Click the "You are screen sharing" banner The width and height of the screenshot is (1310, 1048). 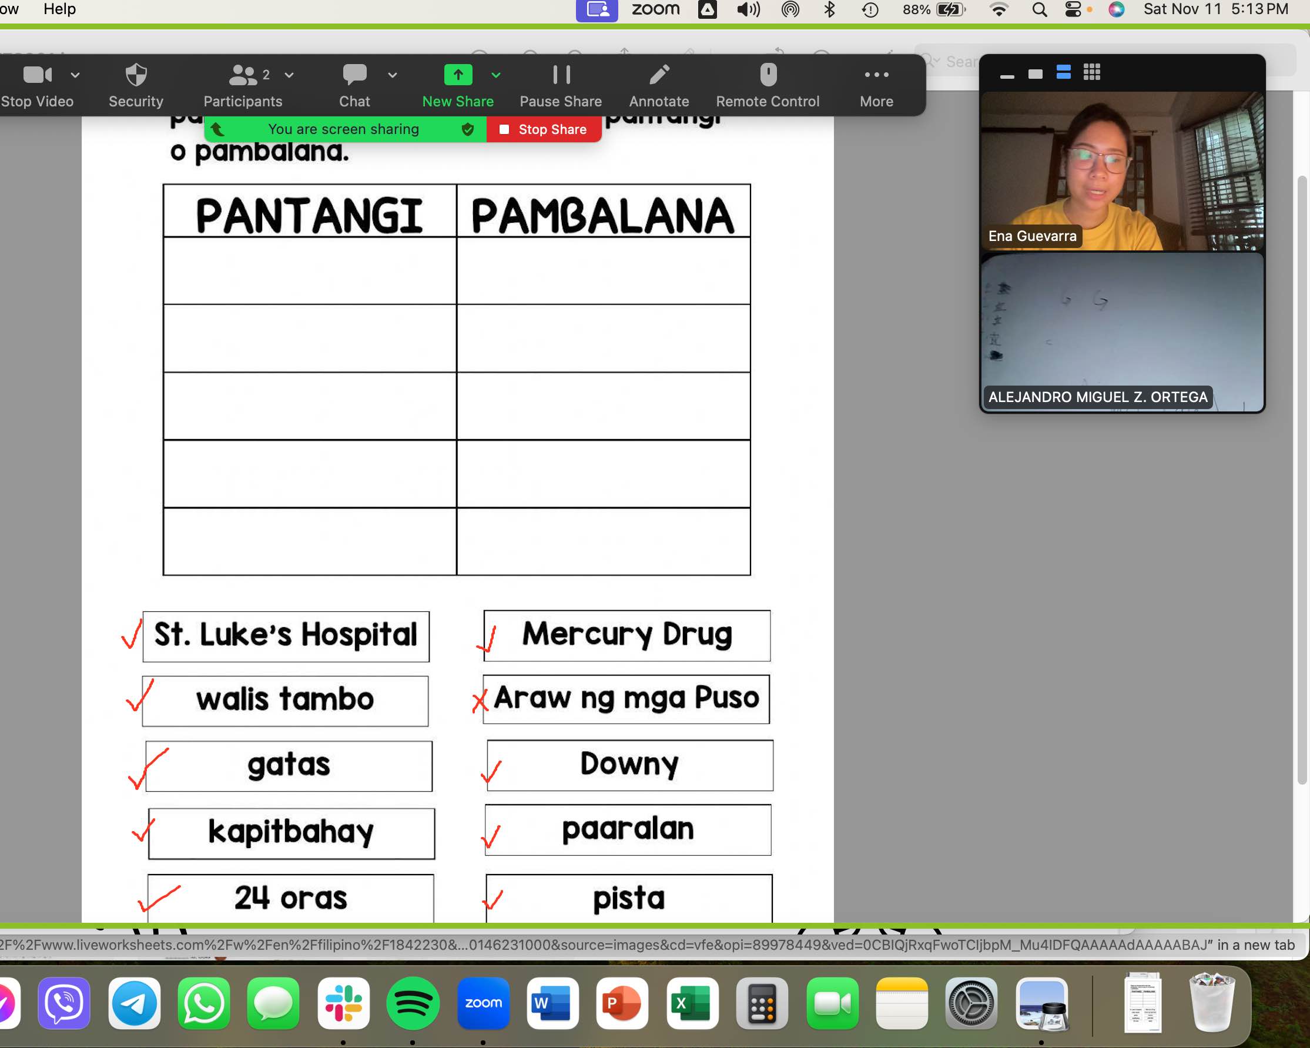(x=345, y=129)
